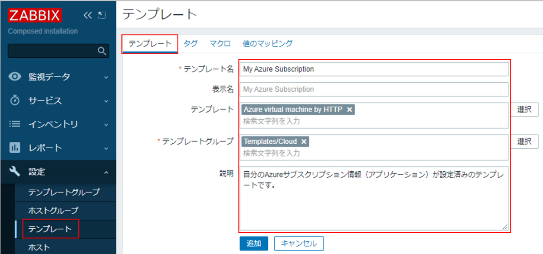
Task: Click the stopwatch icon beside サービス
Action: point(15,100)
